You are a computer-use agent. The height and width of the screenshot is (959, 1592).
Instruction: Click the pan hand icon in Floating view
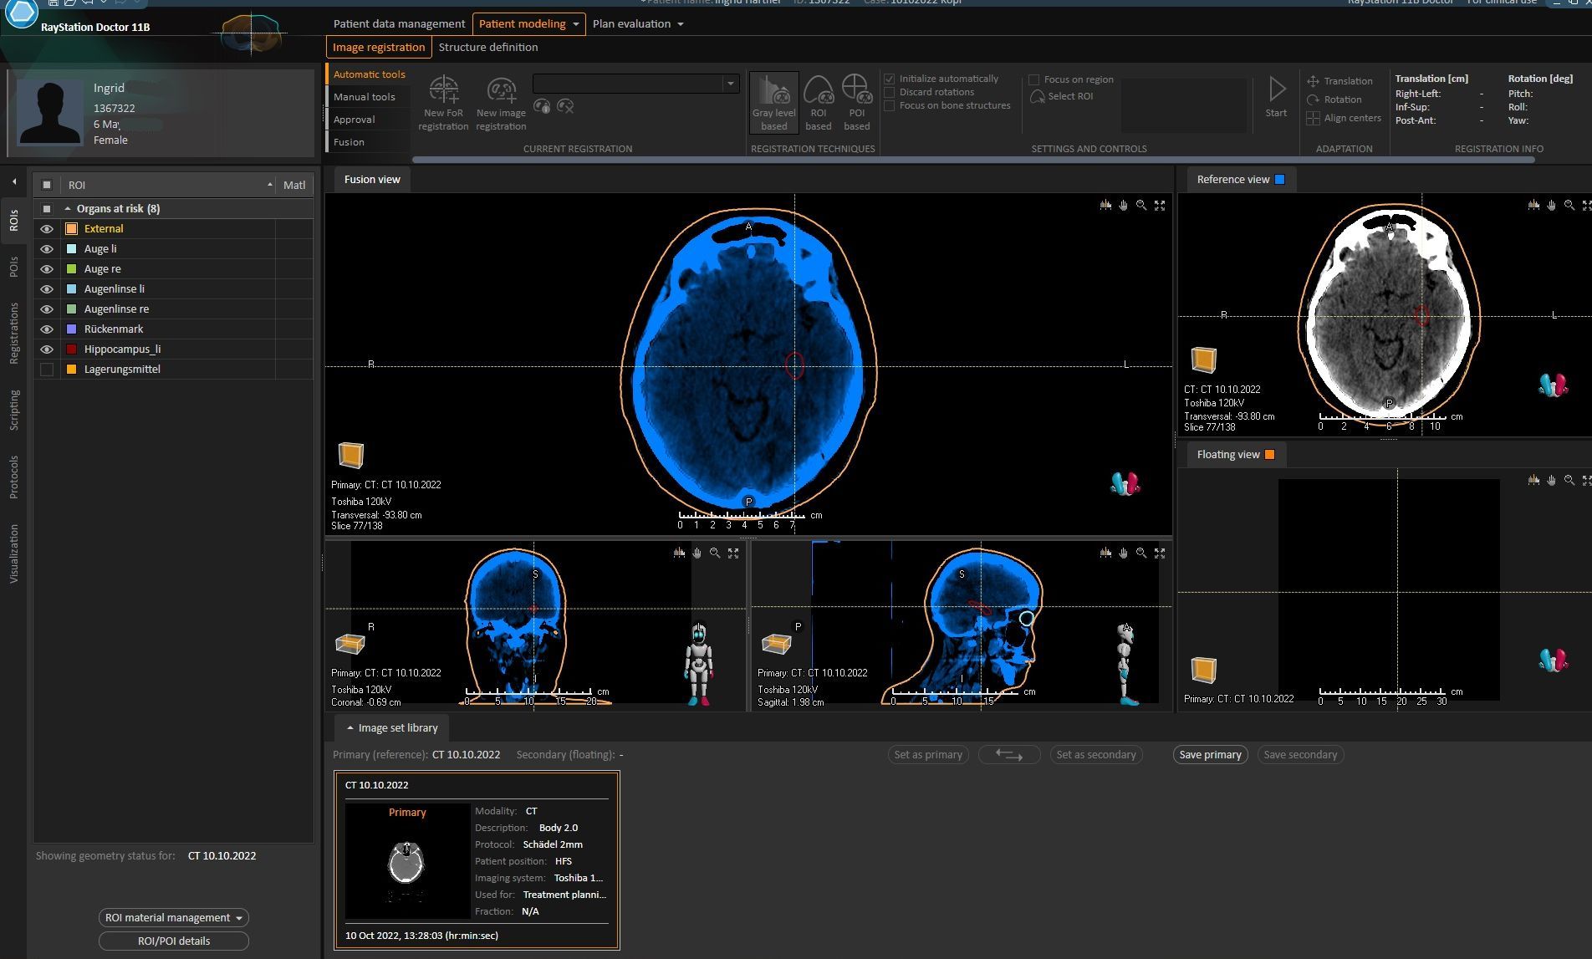(1551, 481)
